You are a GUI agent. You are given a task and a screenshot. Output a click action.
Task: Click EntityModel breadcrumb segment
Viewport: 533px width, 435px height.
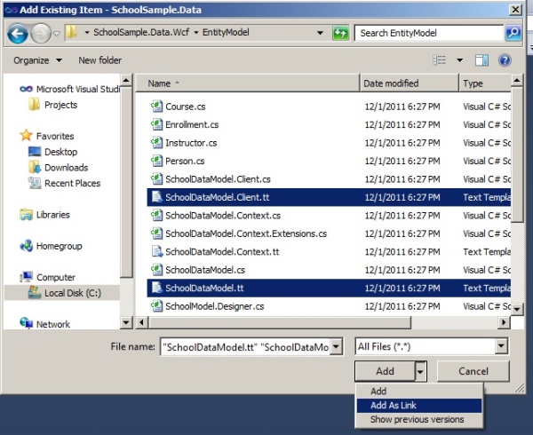226,32
